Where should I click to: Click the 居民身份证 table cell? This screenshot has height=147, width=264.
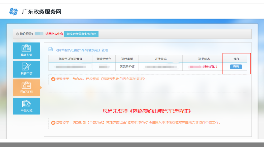pos(127,67)
